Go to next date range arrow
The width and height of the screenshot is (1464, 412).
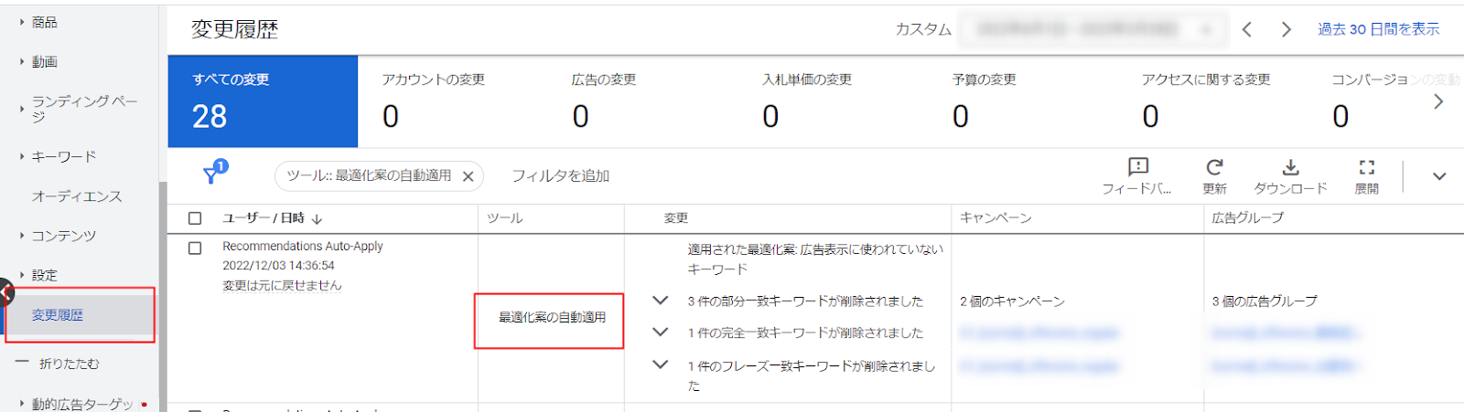tap(1286, 29)
